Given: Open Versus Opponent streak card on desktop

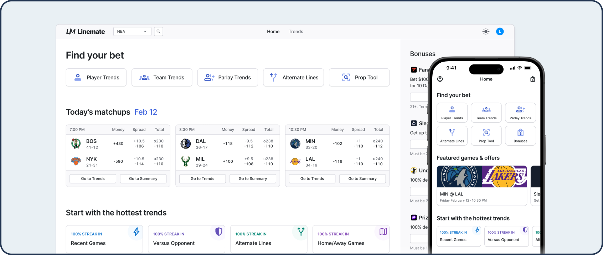Looking at the screenshot, I should point(186,239).
